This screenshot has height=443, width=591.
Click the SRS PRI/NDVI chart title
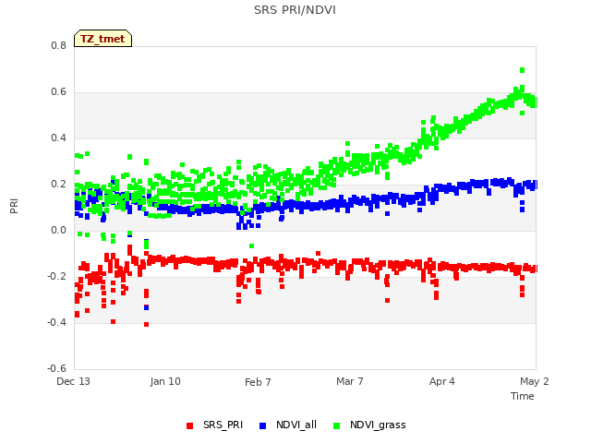click(295, 10)
